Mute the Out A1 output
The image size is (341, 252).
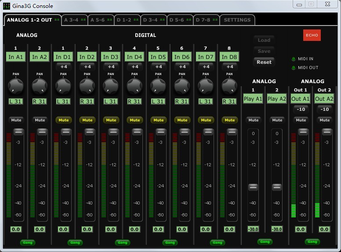click(x=301, y=120)
